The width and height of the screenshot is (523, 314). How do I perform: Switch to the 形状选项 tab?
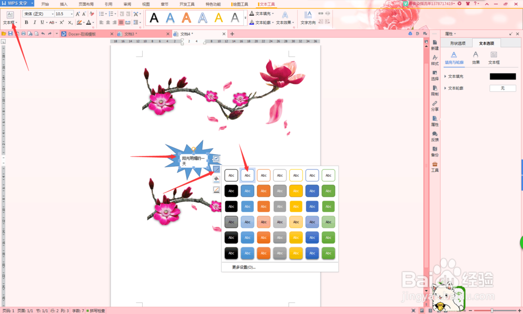point(458,42)
